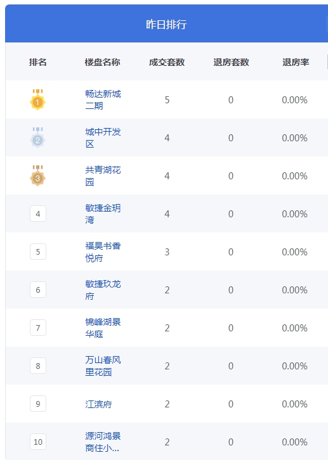This screenshot has width=328, height=460.
Task: Open the 锦峰湖景华庭 property link
Action: (103, 328)
